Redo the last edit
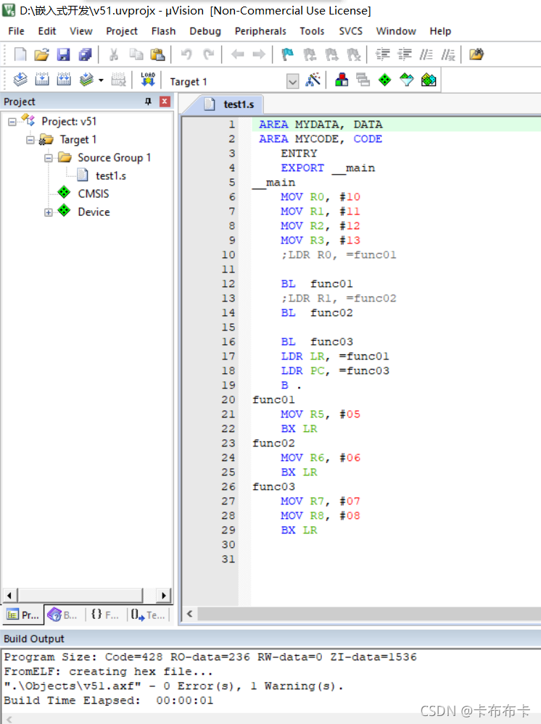 pyautogui.click(x=208, y=54)
